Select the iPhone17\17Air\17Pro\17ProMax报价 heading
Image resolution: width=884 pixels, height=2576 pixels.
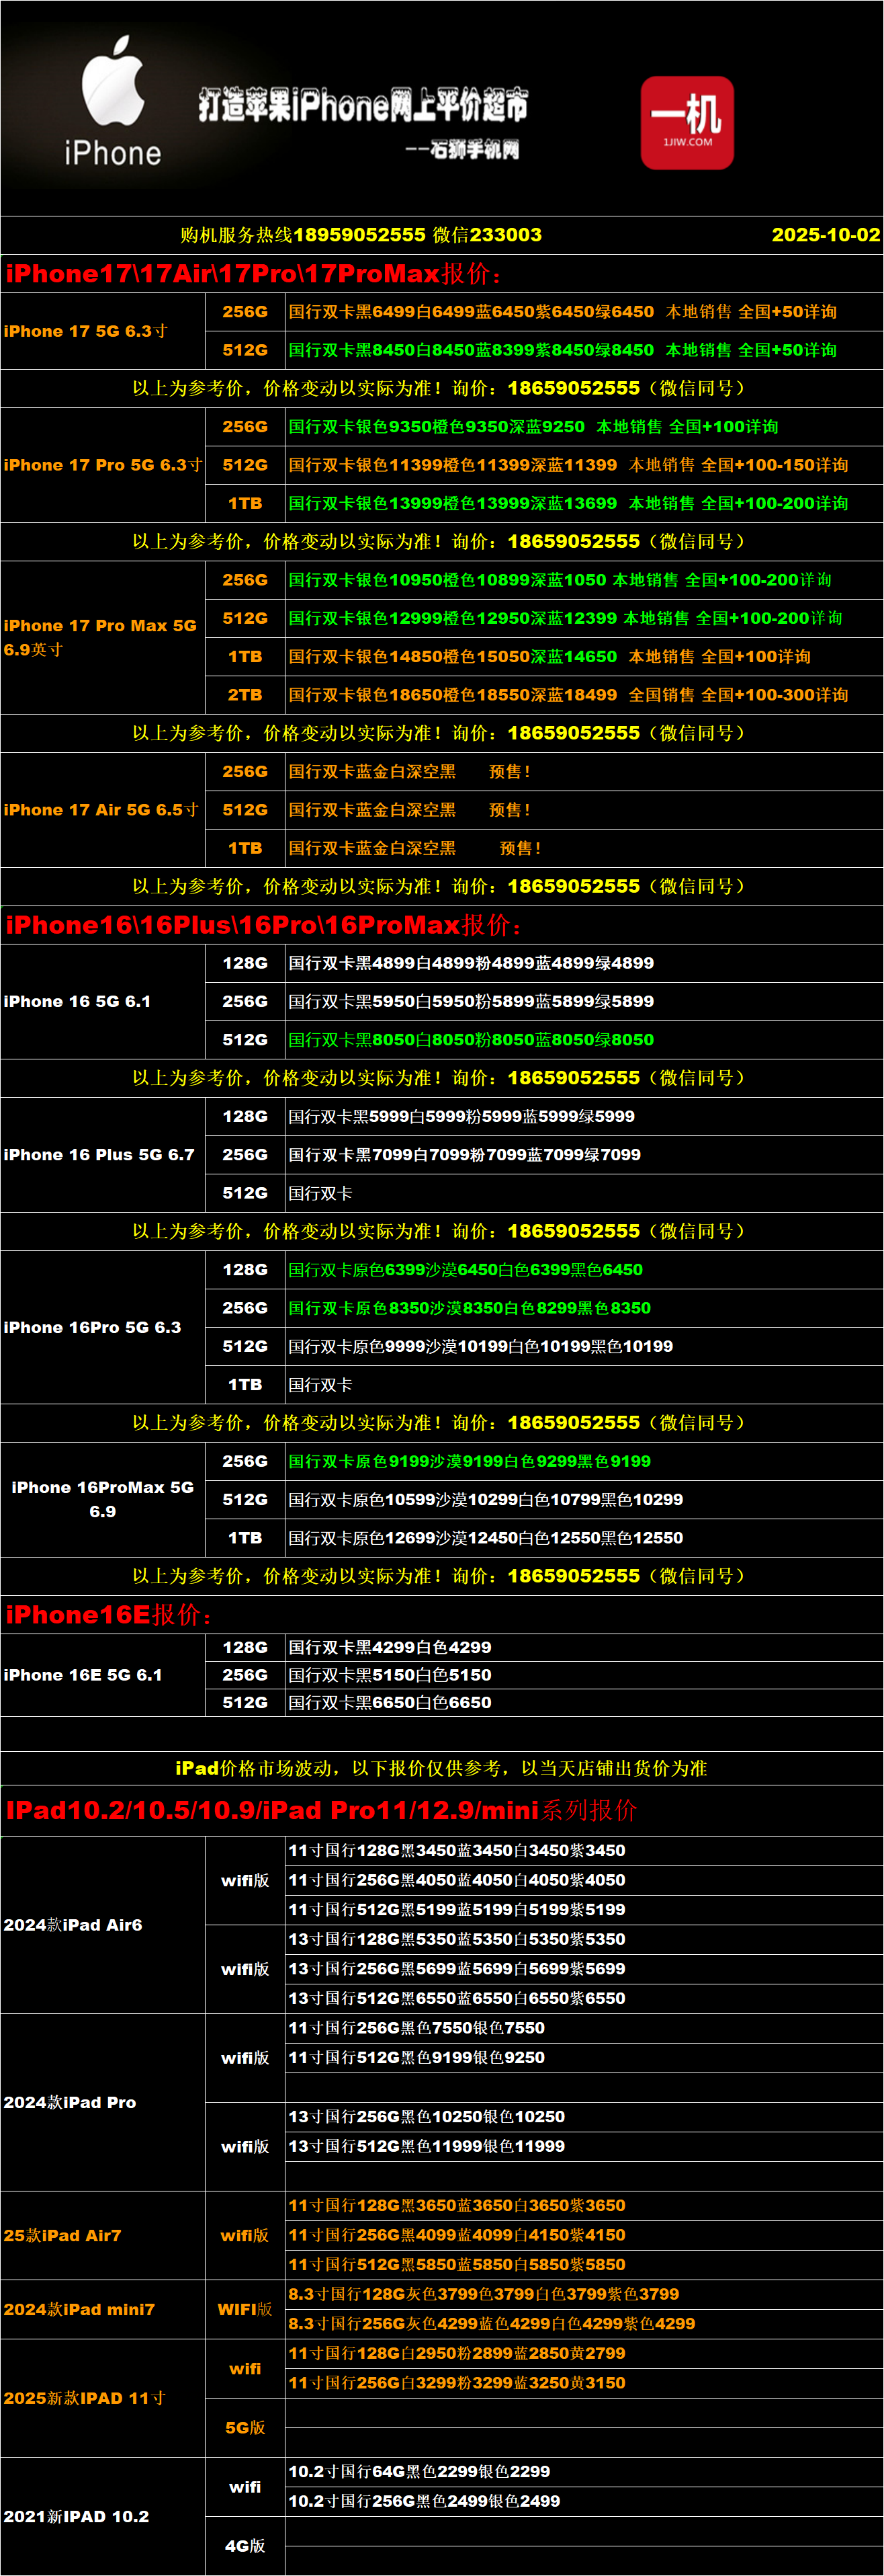(x=254, y=274)
